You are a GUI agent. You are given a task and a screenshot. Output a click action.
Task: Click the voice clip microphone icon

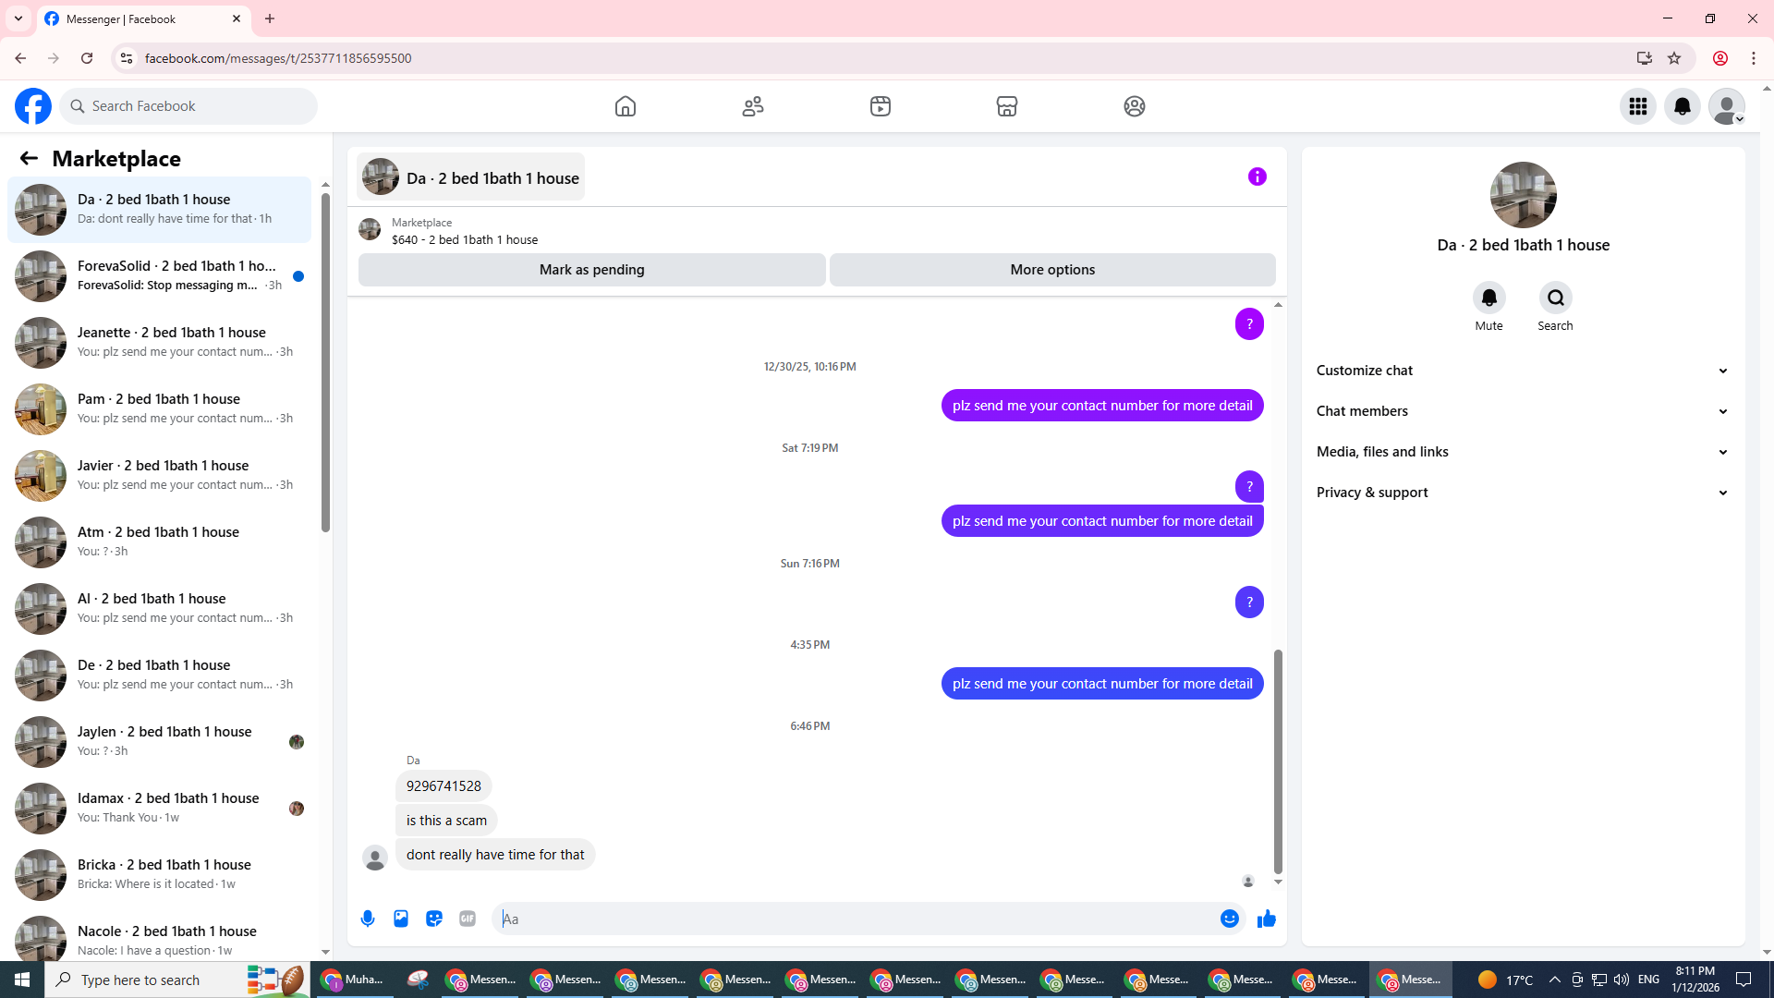pos(368,919)
